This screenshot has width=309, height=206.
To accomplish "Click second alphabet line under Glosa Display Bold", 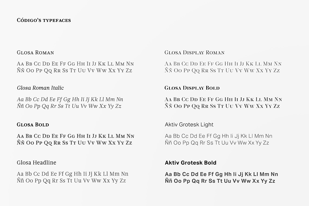I will coord(222,106).
